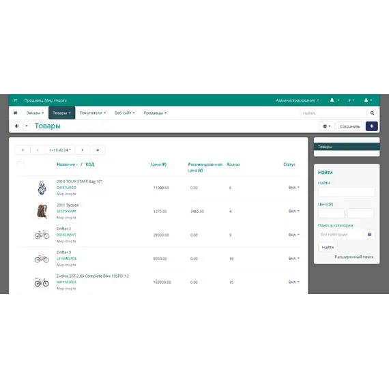Sort by Рекомендованная цена column header
Viewport: 389px width, 389px height.
[205, 167]
